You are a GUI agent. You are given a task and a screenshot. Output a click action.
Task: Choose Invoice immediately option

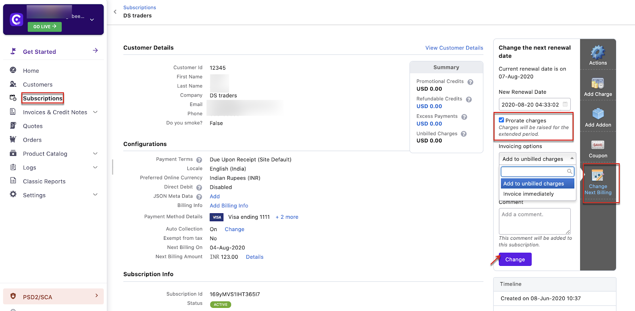(528, 194)
